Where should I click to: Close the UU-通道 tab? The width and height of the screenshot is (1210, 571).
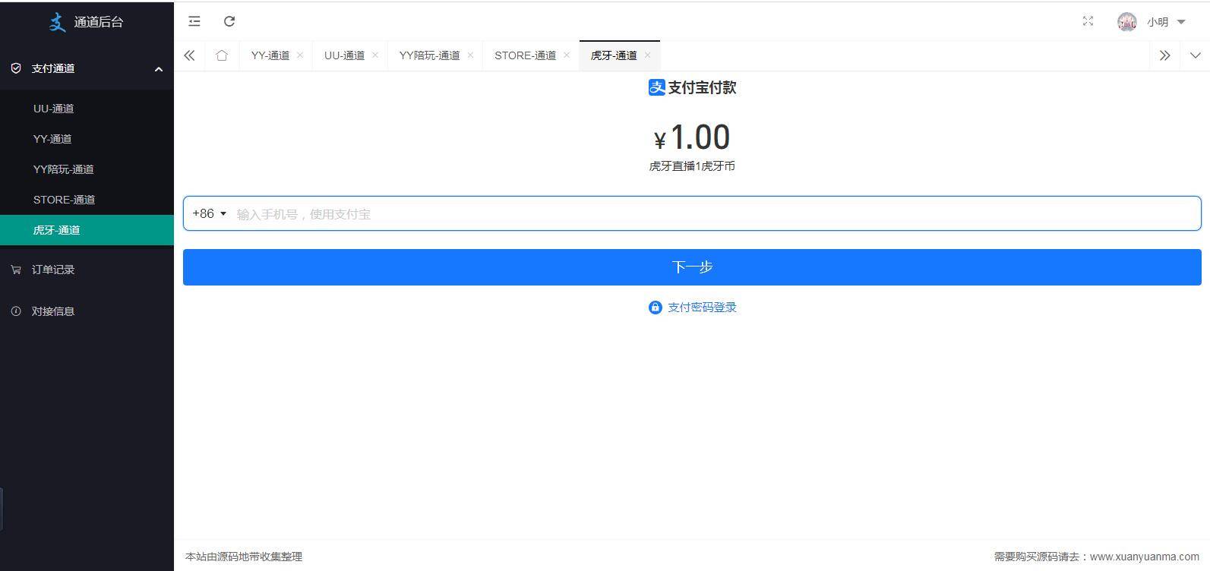pos(375,55)
